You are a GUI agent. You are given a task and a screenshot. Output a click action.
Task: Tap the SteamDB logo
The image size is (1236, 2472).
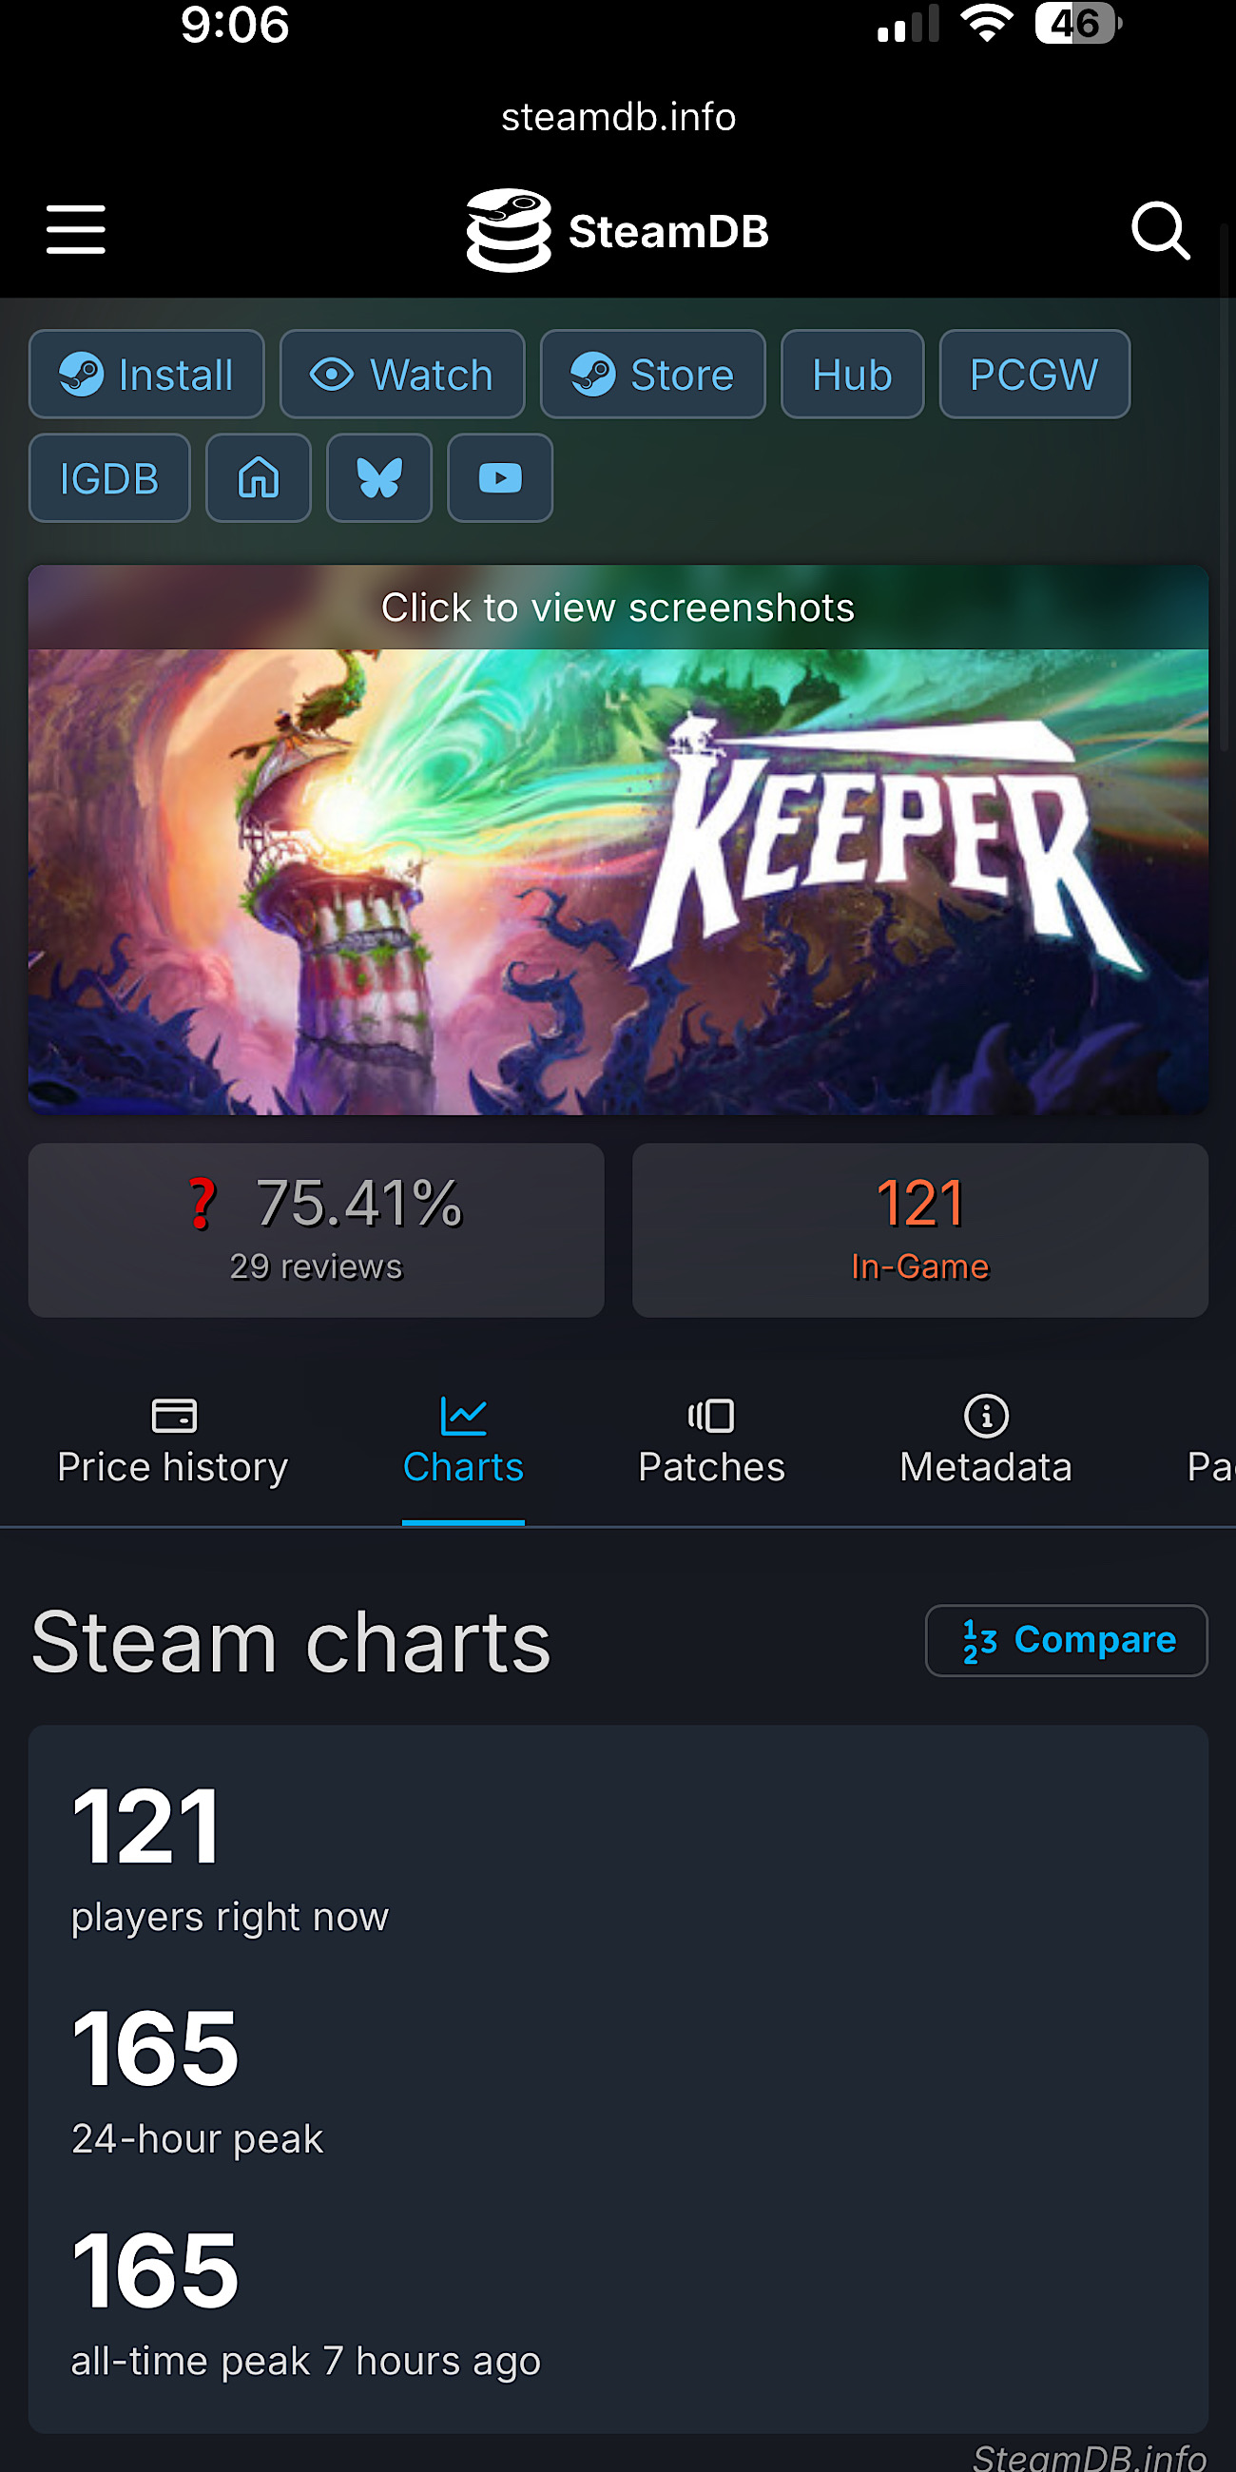[x=618, y=230]
